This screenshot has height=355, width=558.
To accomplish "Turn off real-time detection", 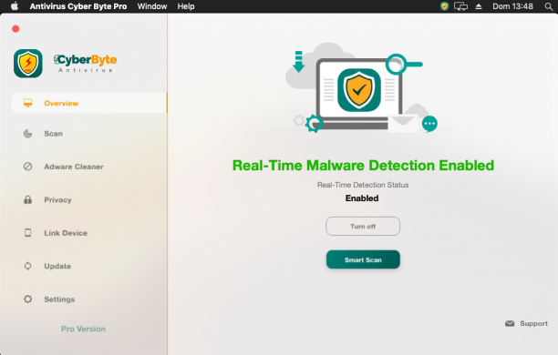I will pos(363,226).
